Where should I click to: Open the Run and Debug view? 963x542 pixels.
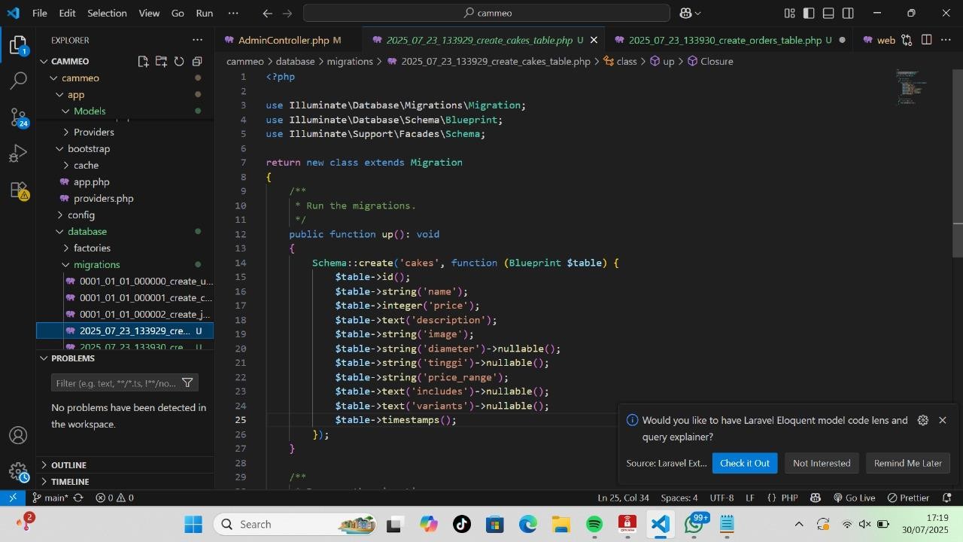point(18,154)
